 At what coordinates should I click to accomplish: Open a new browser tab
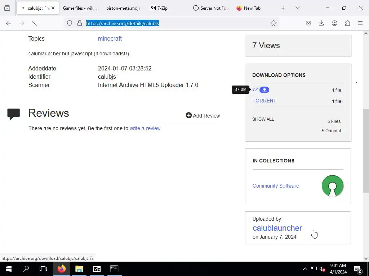[x=283, y=8]
